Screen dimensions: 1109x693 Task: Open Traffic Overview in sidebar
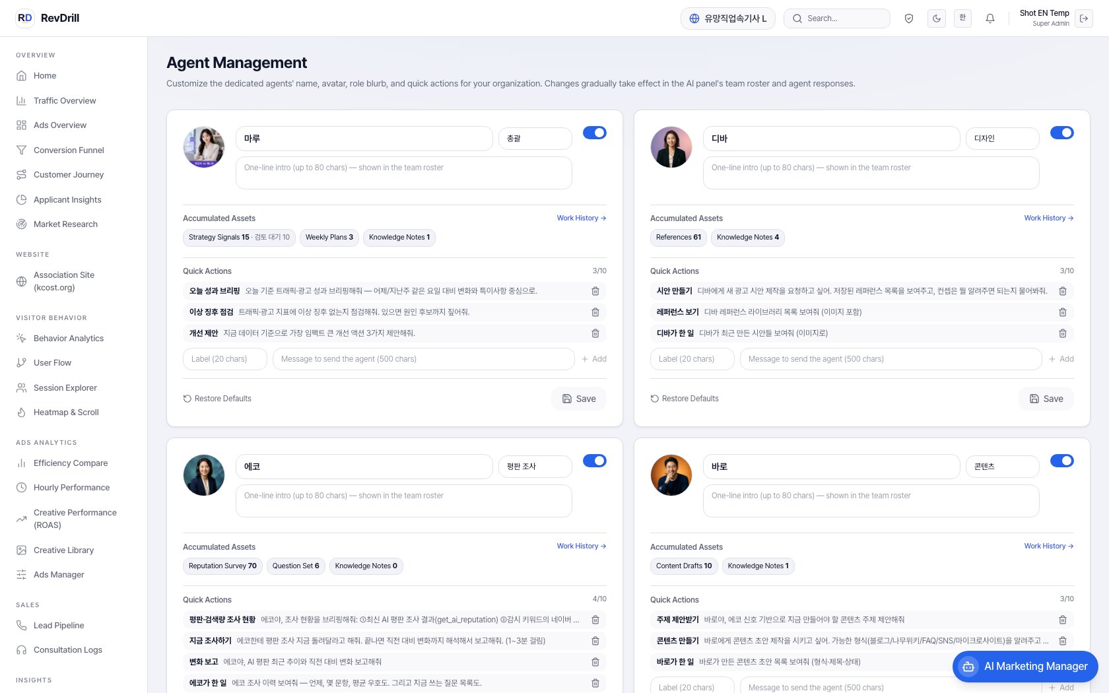click(x=65, y=101)
